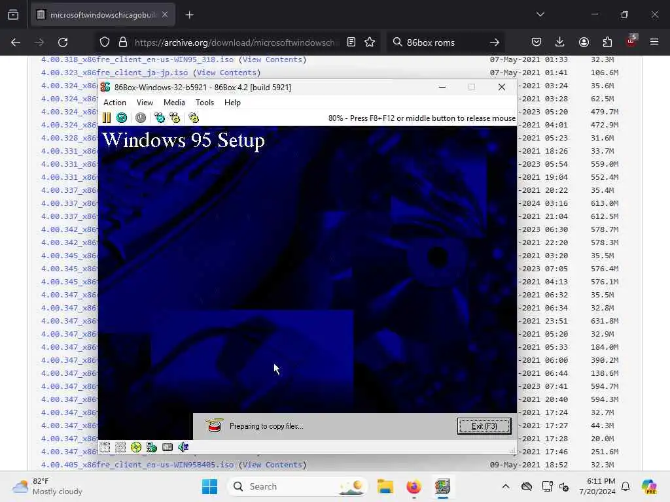Click taskbar Search box
The height and width of the screenshot is (502, 670).
tap(298, 486)
